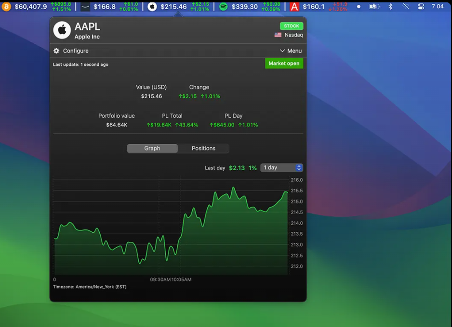Click the menu bar clock showing 7 04
The width and height of the screenshot is (452, 327).
(437, 6)
